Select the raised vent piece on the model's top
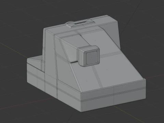Screen dimensions: 164x123 click(x=80, y=24)
